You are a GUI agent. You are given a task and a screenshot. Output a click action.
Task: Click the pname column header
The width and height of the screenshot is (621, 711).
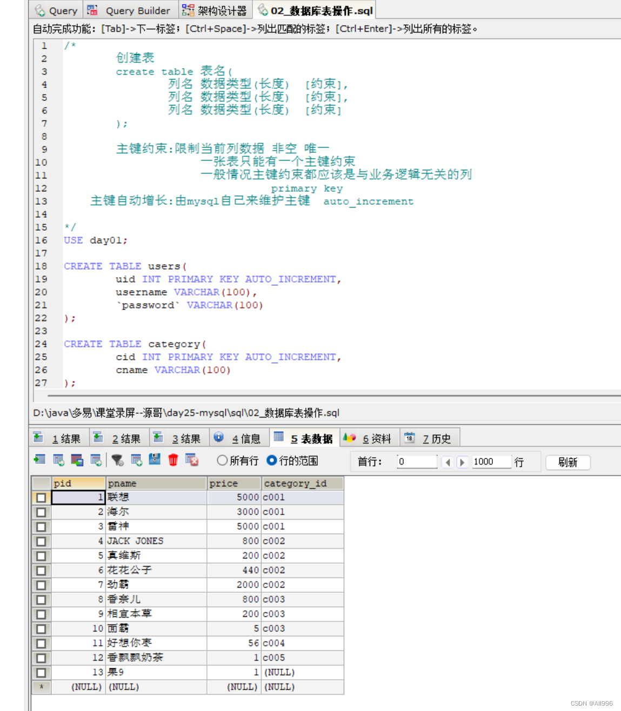coord(156,483)
